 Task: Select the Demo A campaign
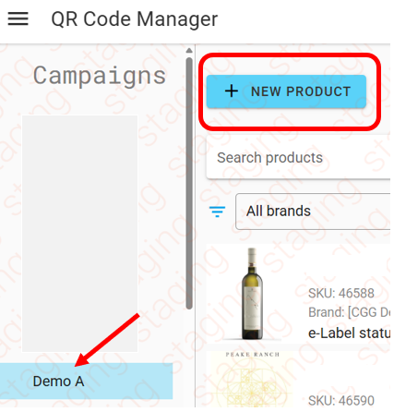[86, 381]
